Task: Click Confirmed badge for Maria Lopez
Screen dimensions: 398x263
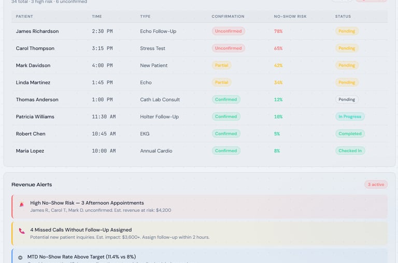Action: pyautogui.click(x=226, y=150)
